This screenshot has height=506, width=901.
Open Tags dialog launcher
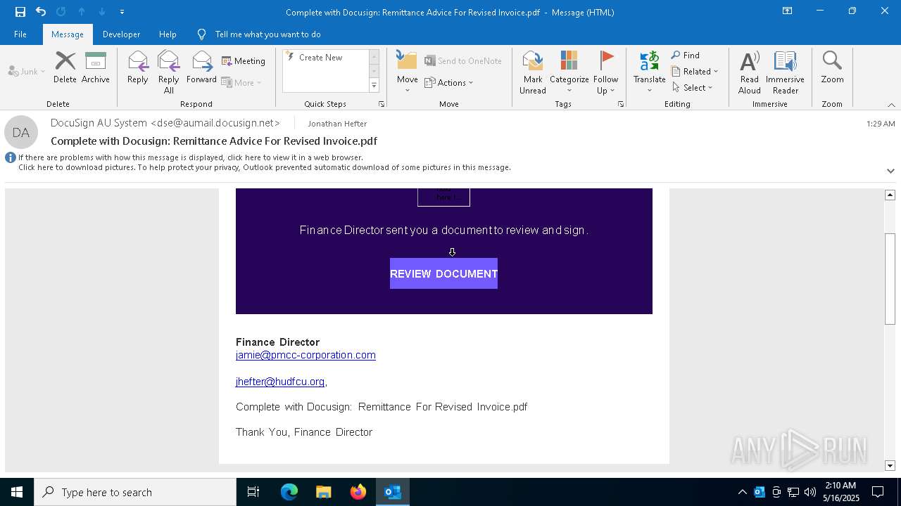click(x=621, y=104)
